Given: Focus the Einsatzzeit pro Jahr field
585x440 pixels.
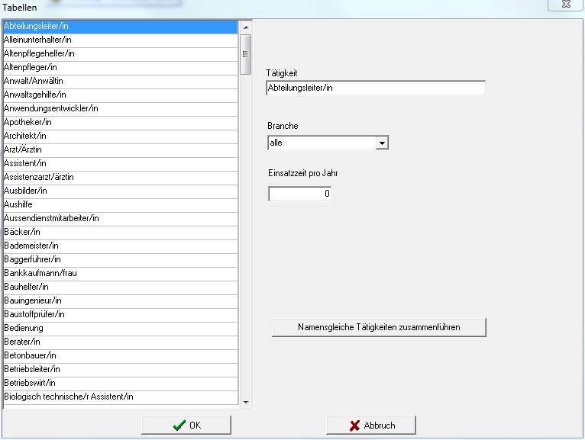Looking at the screenshot, I should [x=299, y=194].
